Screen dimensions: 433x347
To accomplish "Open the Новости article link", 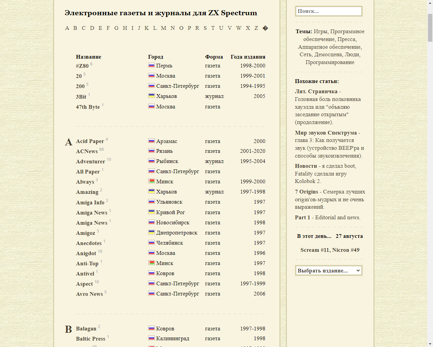I will (x=306, y=166).
